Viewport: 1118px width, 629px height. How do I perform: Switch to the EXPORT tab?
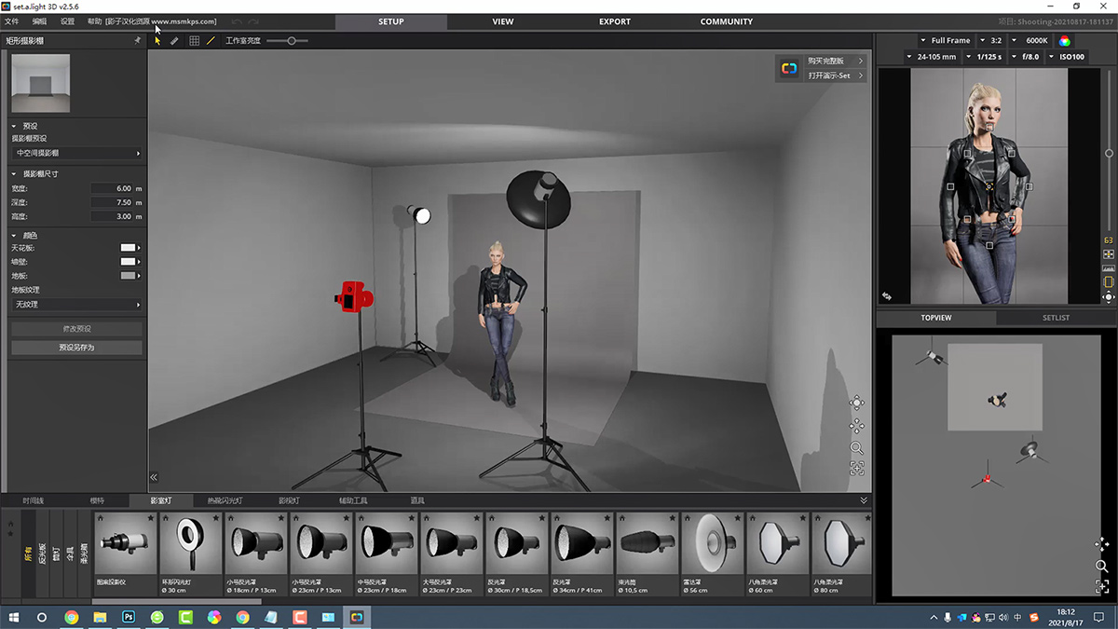(614, 21)
